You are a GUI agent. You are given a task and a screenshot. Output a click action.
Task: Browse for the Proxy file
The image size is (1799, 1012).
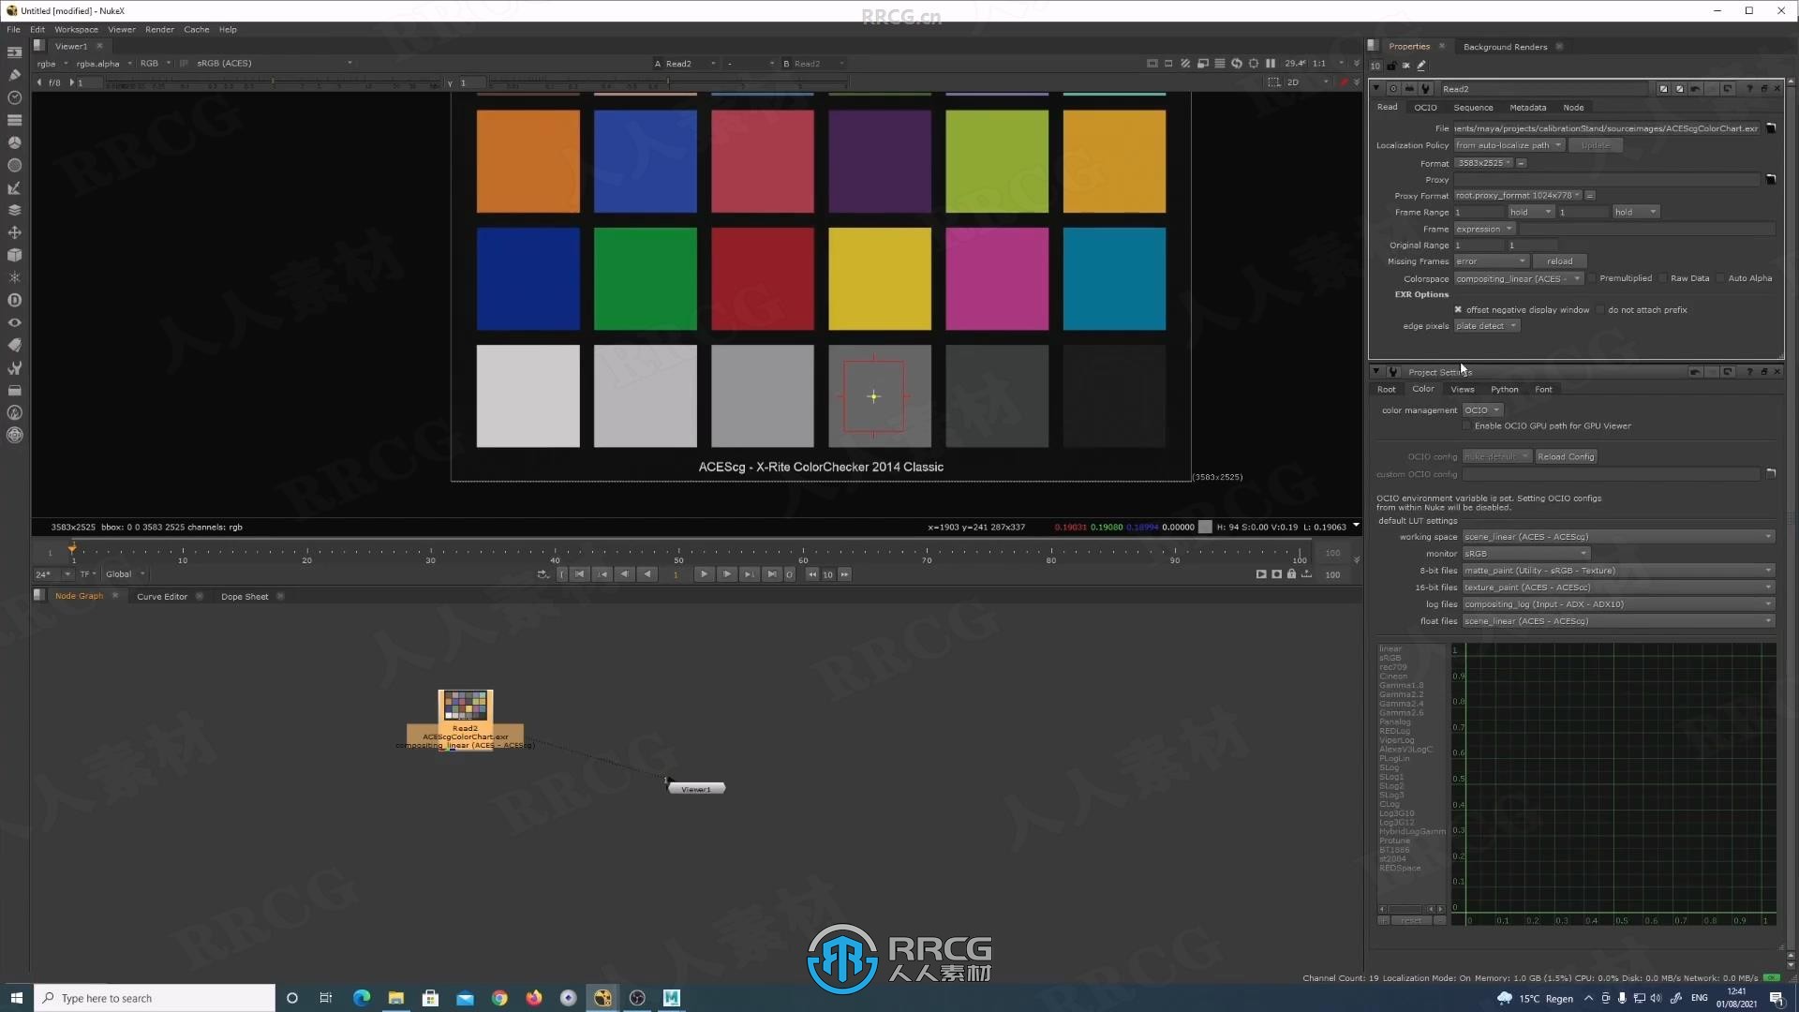[x=1771, y=179]
